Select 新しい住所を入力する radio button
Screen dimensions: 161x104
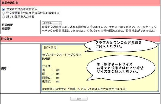coord(3,17)
